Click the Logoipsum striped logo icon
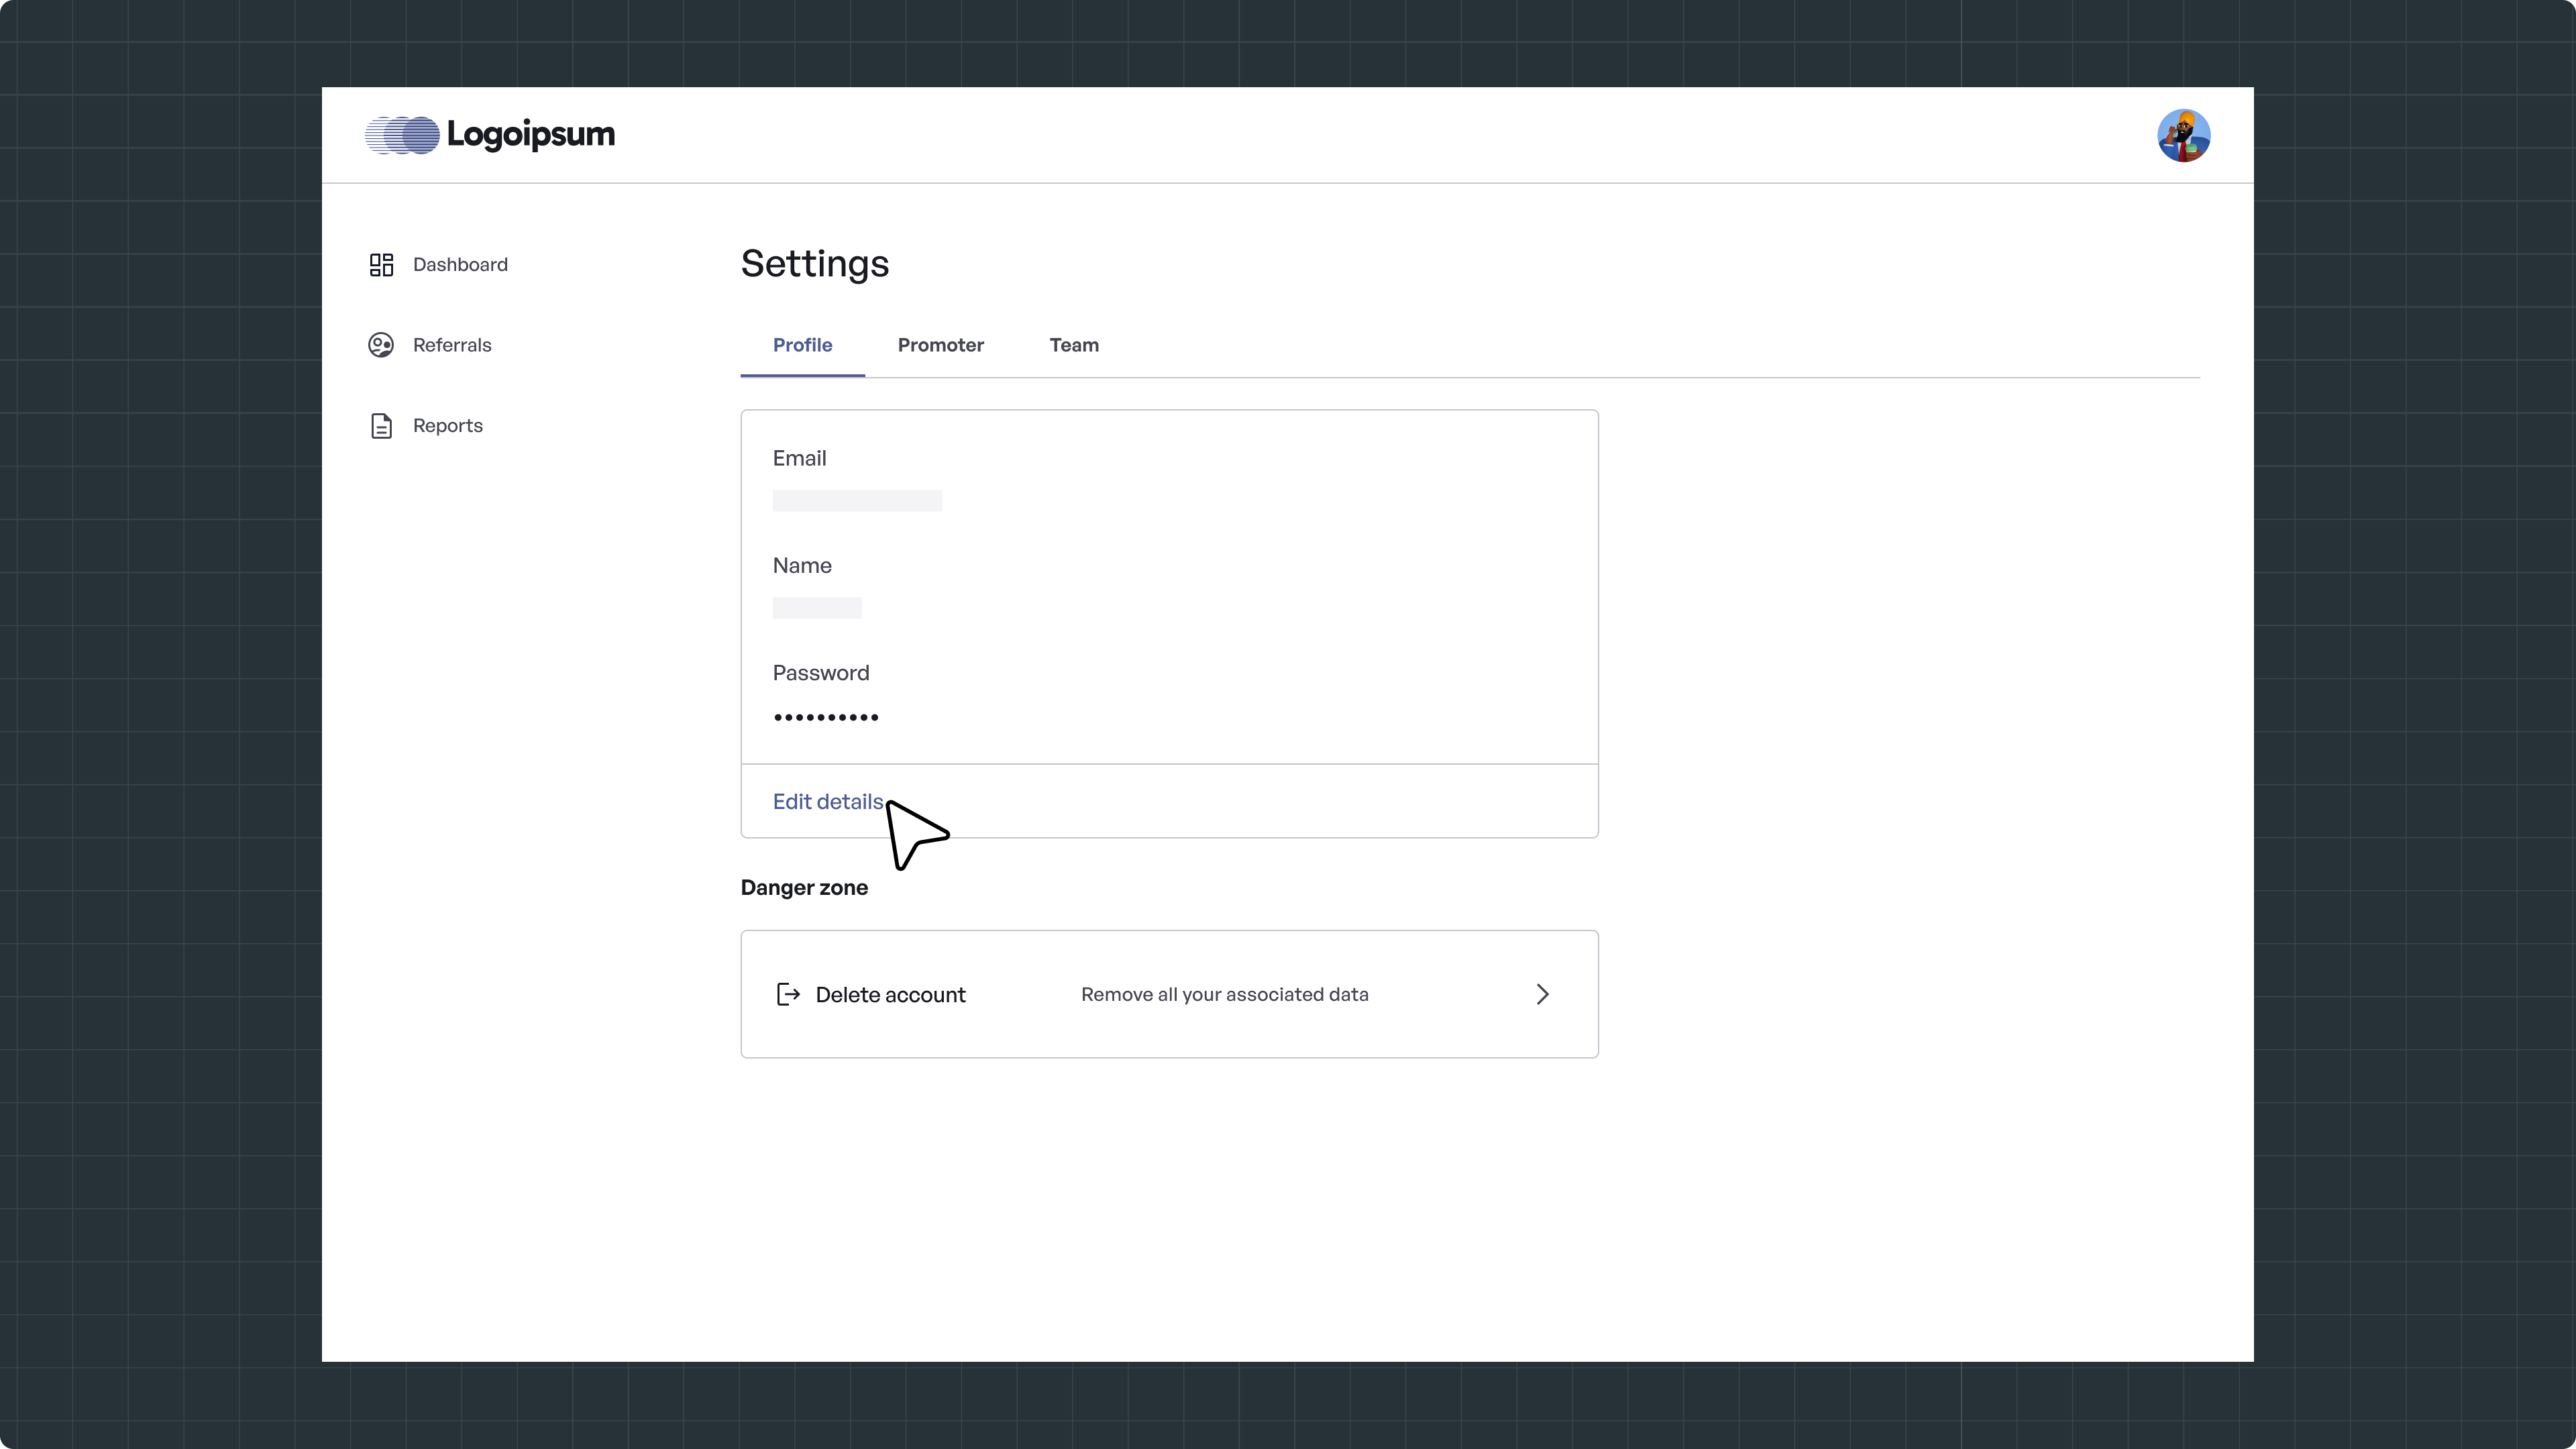 click(x=402, y=135)
